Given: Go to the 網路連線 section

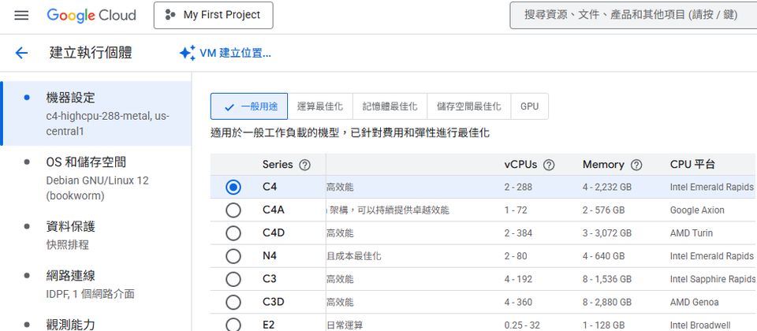Looking at the screenshot, I should pyautogui.click(x=71, y=276).
